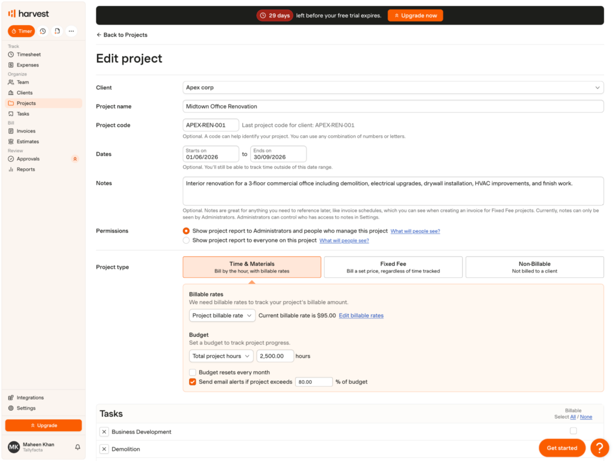
Task: Select None billable tasks link
Action: coord(586,417)
